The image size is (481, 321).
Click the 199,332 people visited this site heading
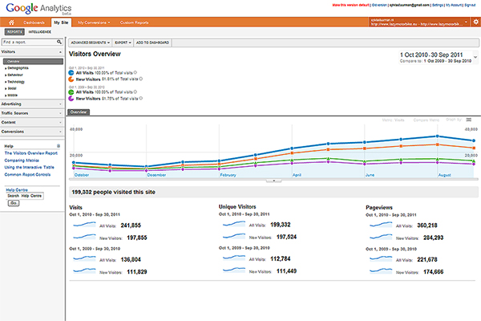point(113,192)
